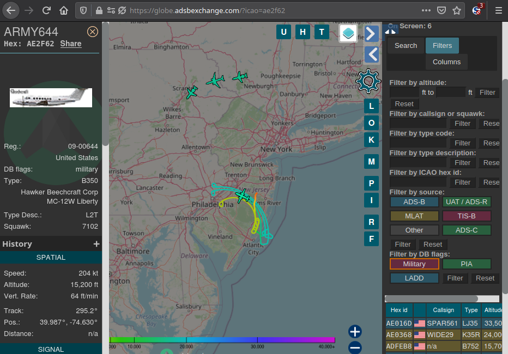Image resolution: width=508 pixels, height=354 pixels.
Task: Switch to the Search tab
Action: 406,46
